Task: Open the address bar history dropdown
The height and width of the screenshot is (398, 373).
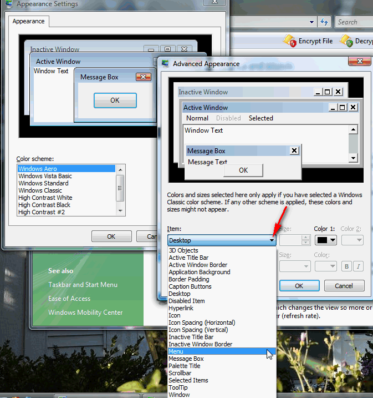Action: (x=311, y=22)
